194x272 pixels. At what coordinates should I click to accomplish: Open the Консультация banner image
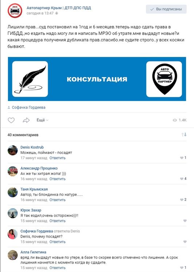[x=97, y=79]
